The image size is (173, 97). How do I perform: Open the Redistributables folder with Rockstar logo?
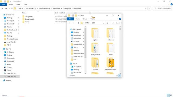[x=111, y=64]
